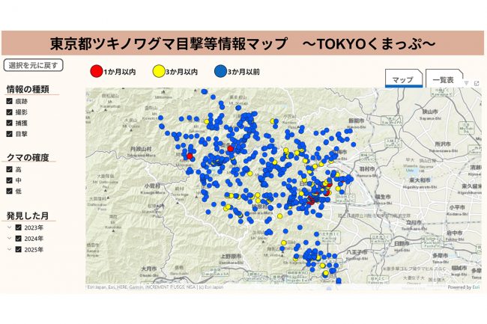Toggle the 捕獲 checkbox

(9, 123)
